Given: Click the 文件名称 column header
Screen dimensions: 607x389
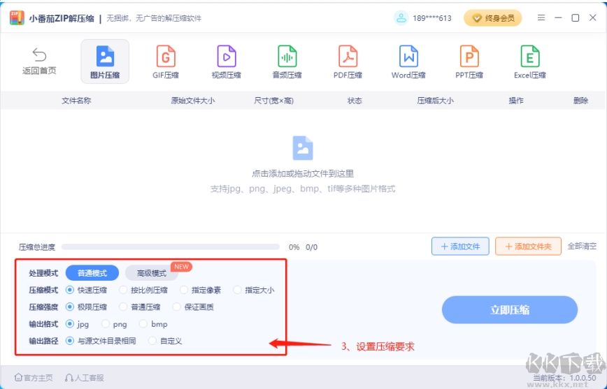Looking at the screenshot, I should click(76, 101).
